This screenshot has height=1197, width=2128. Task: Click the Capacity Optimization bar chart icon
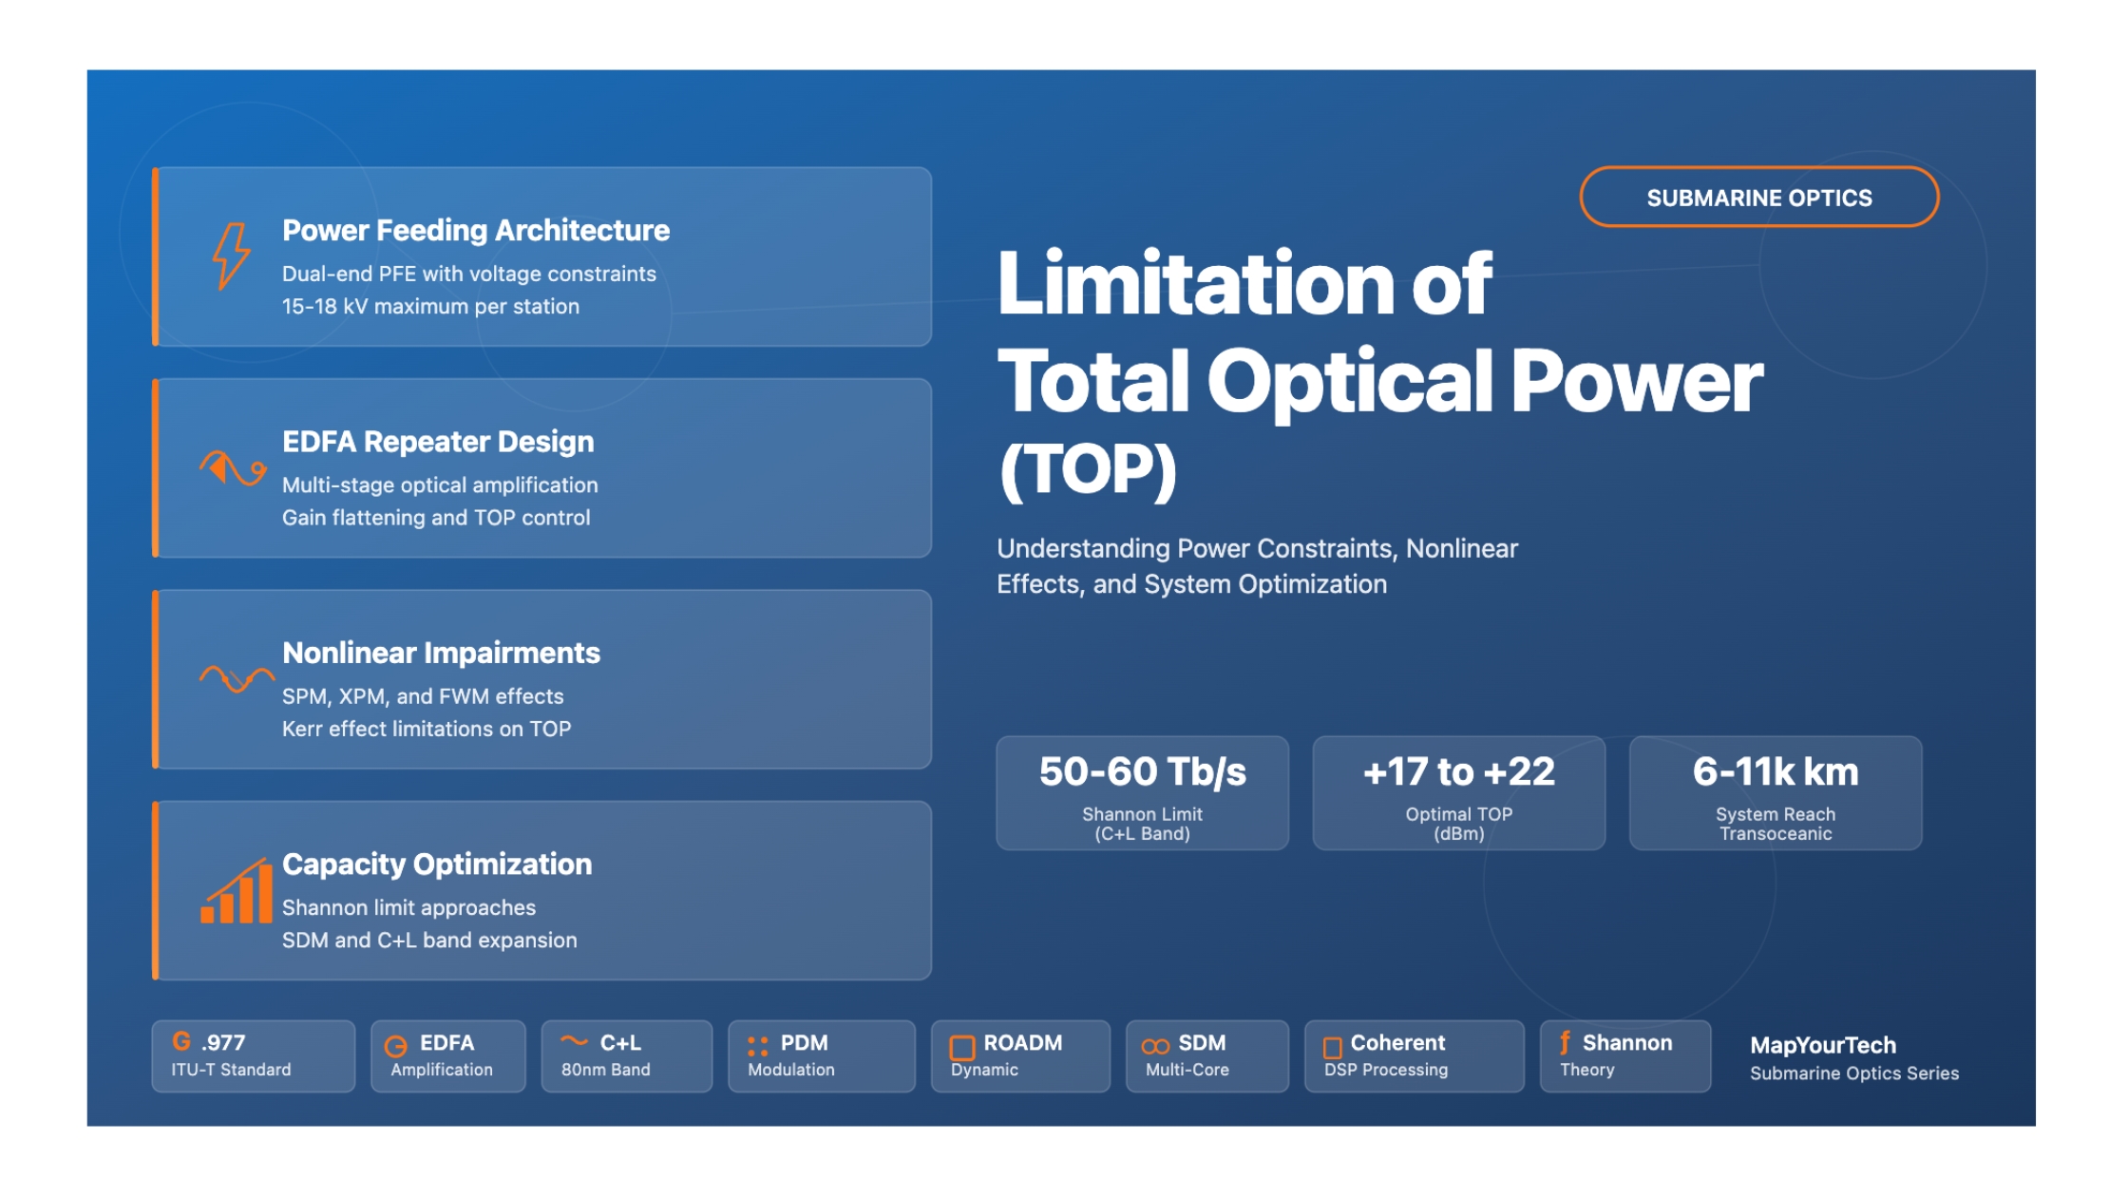click(237, 891)
